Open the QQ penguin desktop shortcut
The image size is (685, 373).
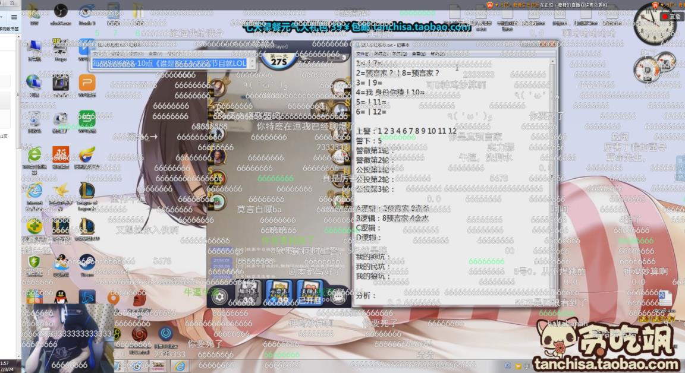click(61, 297)
